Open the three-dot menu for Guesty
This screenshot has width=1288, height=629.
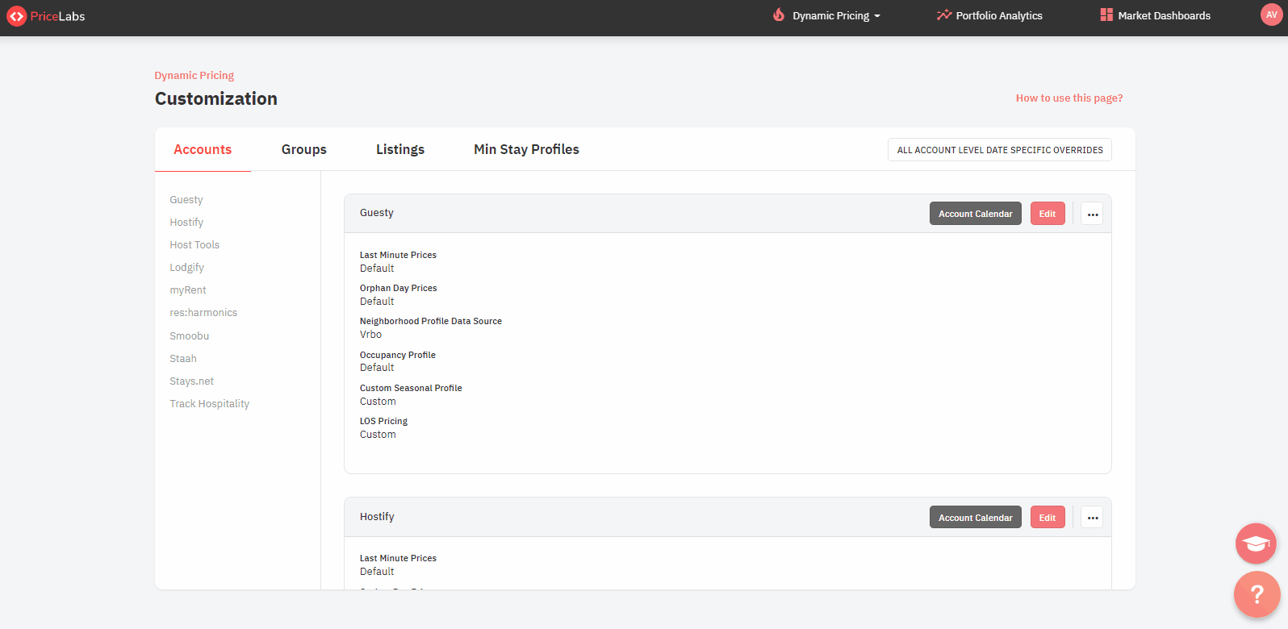1092,214
